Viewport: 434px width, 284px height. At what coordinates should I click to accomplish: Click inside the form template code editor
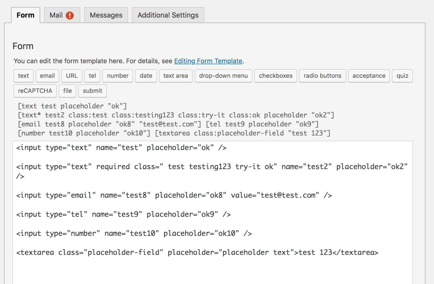(x=213, y=212)
